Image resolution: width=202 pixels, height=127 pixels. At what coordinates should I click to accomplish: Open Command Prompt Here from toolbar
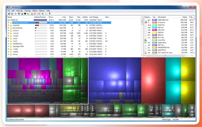point(25,14)
